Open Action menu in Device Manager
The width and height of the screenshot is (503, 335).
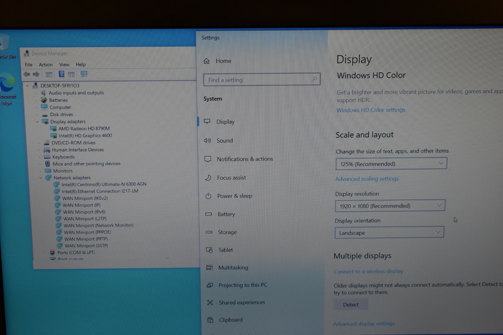46,65
